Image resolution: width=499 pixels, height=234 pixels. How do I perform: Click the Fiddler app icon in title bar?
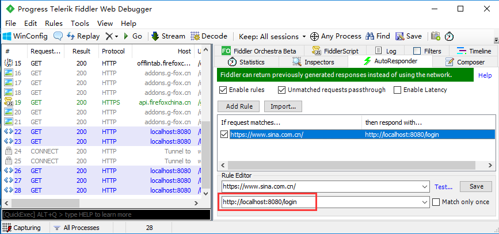[10, 9]
